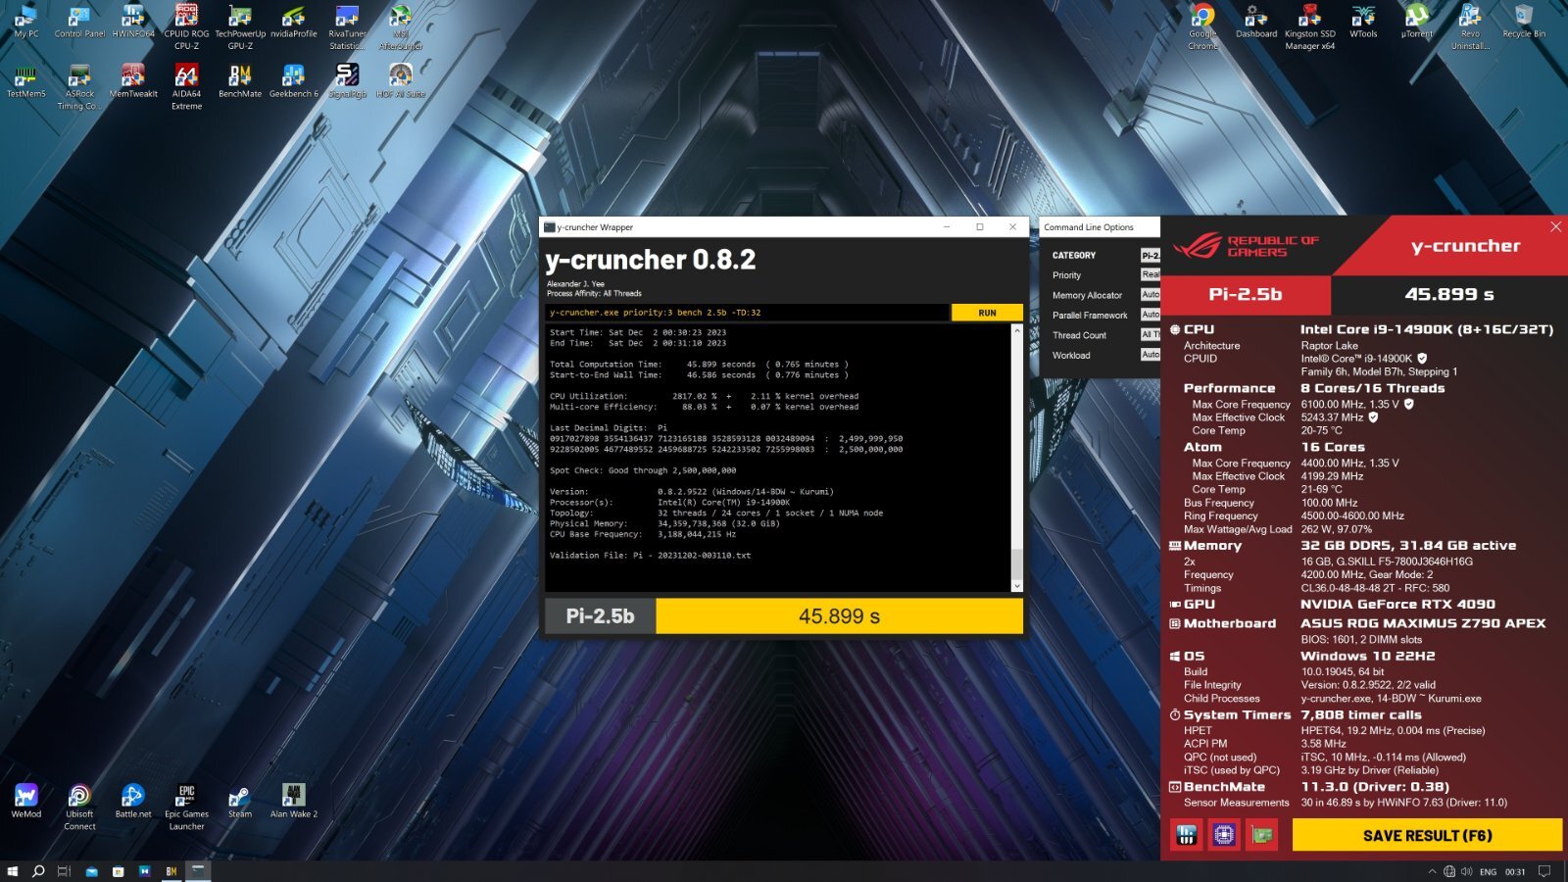Click the validation file name line in console
Screen dimensions: 1568x882
(x=650, y=556)
